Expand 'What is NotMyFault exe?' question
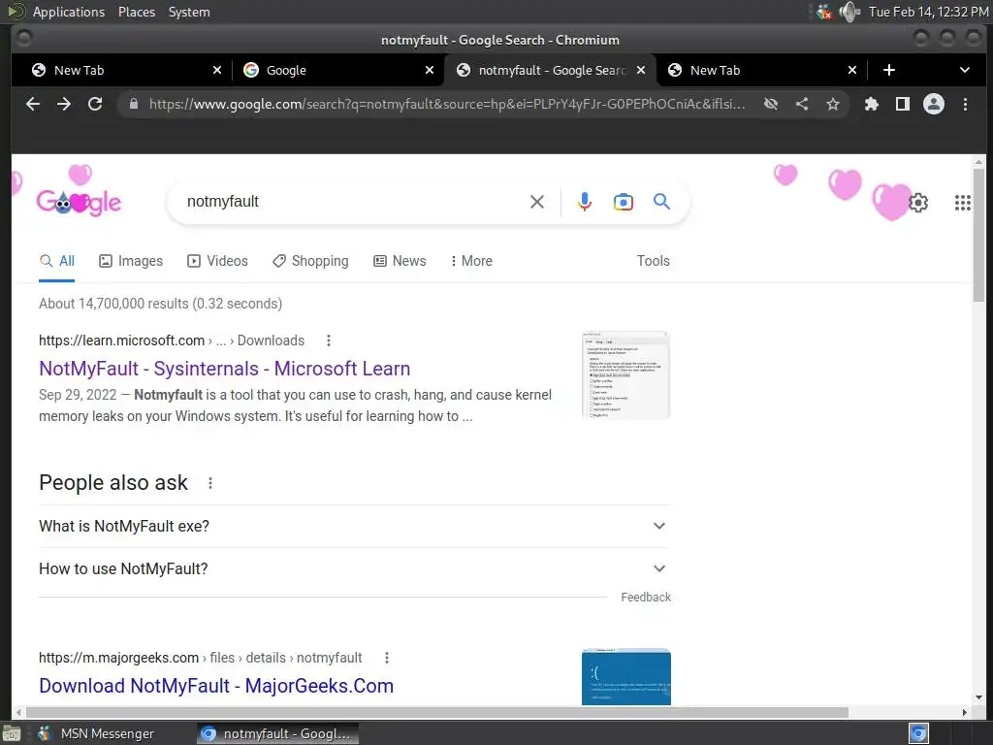Viewport: 993px width, 745px height. click(354, 527)
